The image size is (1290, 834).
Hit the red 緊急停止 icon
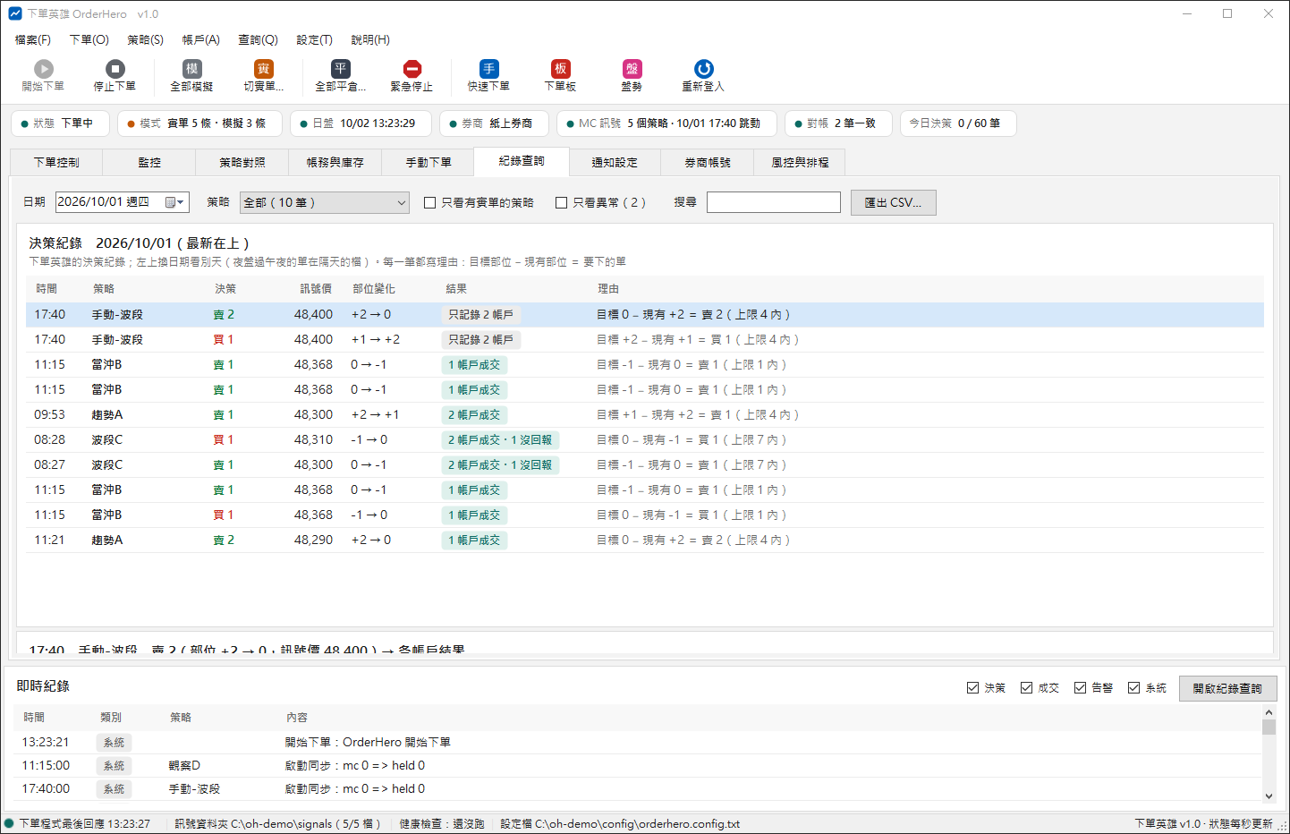click(x=412, y=69)
